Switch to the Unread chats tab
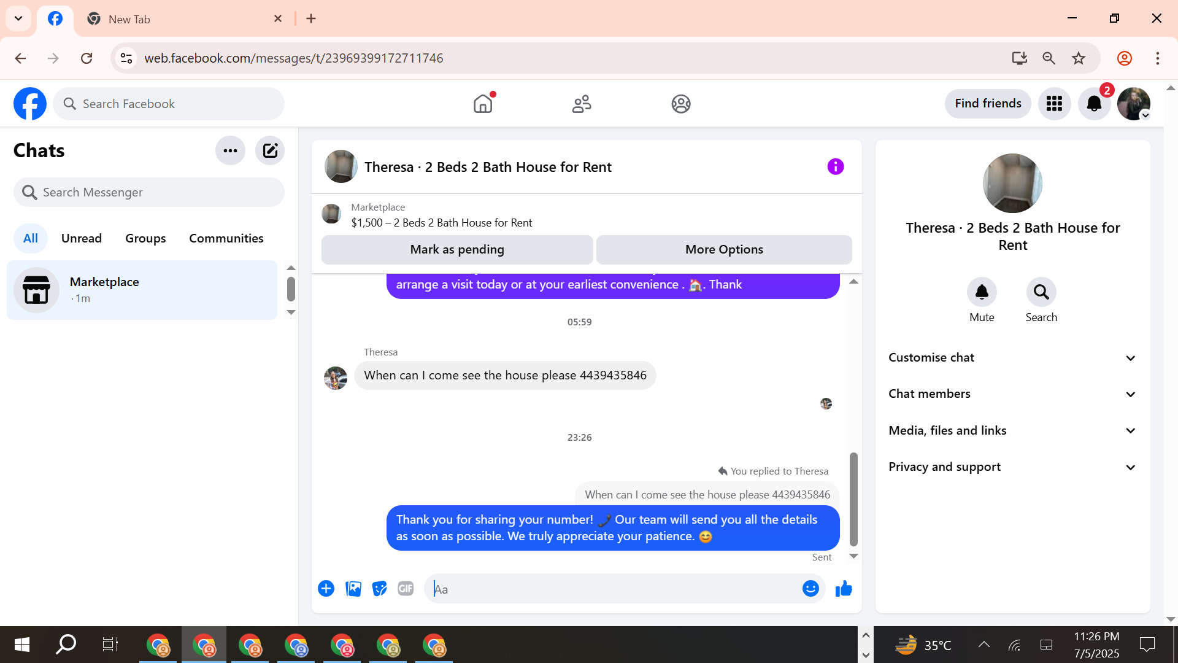This screenshot has height=663, width=1178. tap(82, 238)
